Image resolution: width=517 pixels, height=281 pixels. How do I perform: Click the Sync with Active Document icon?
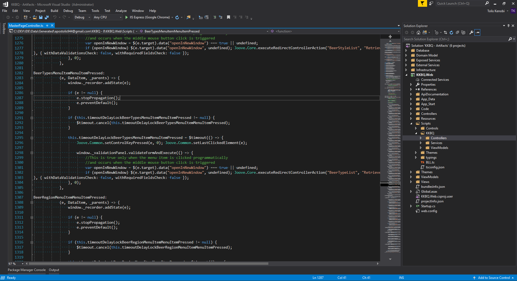[x=445, y=32]
